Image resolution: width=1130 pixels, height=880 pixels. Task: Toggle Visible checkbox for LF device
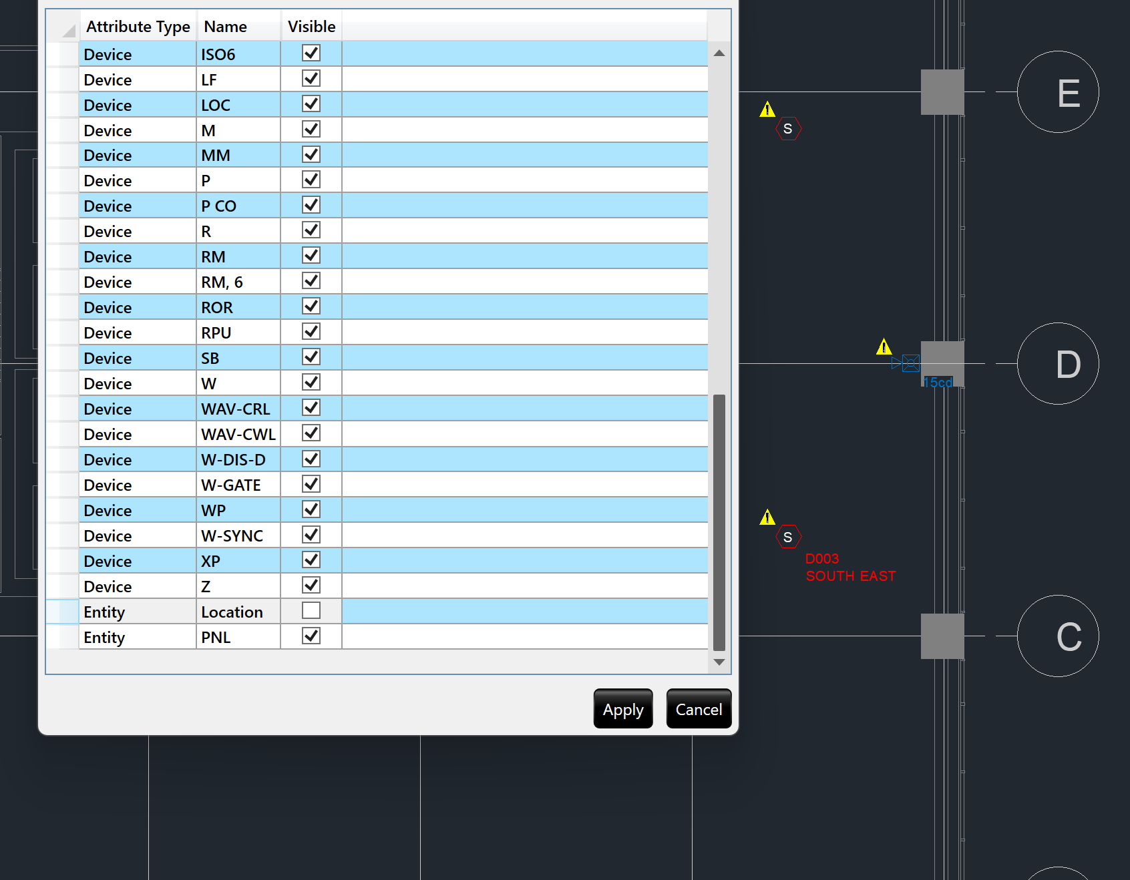311,78
